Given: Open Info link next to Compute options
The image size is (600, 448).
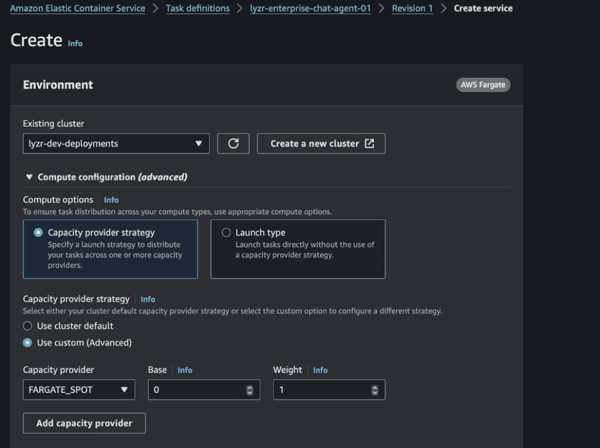Looking at the screenshot, I should [x=111, y=200].
